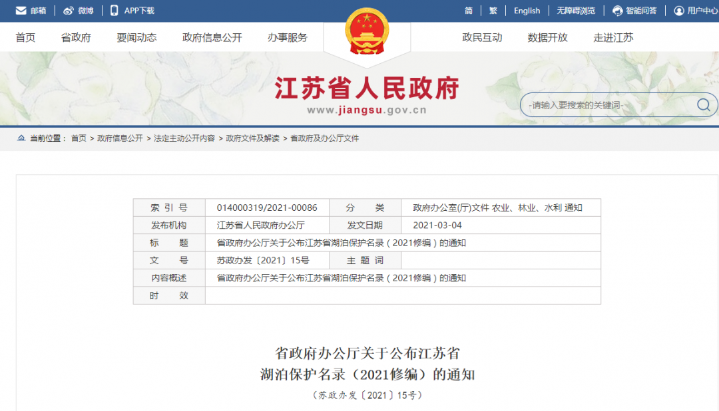Click the mail envelope icon
Image resolution: width=719 pixels, height=411 pixels.
tap(21, 11)
